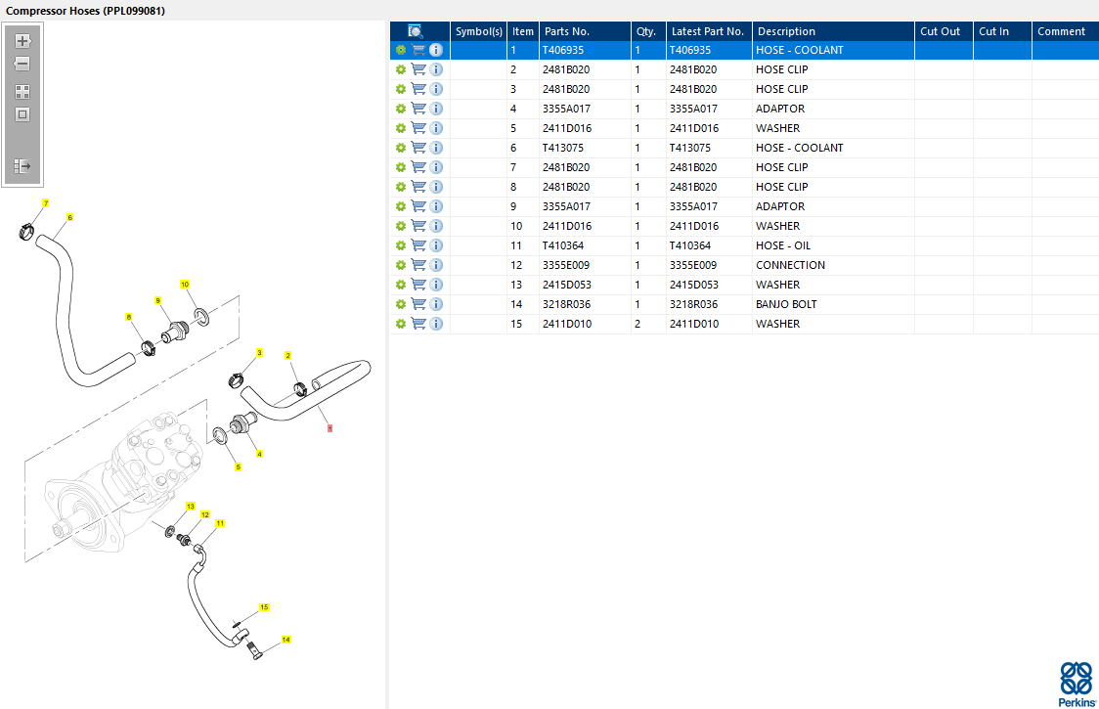Select callout 14 on the diagram
This screenshot has height=709, width=1099.
(x=286, y=640)
